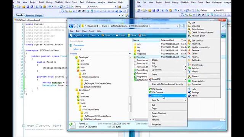Select Developer 1 folder in tree
Screen dimensions: 244x137
[84, 57]
